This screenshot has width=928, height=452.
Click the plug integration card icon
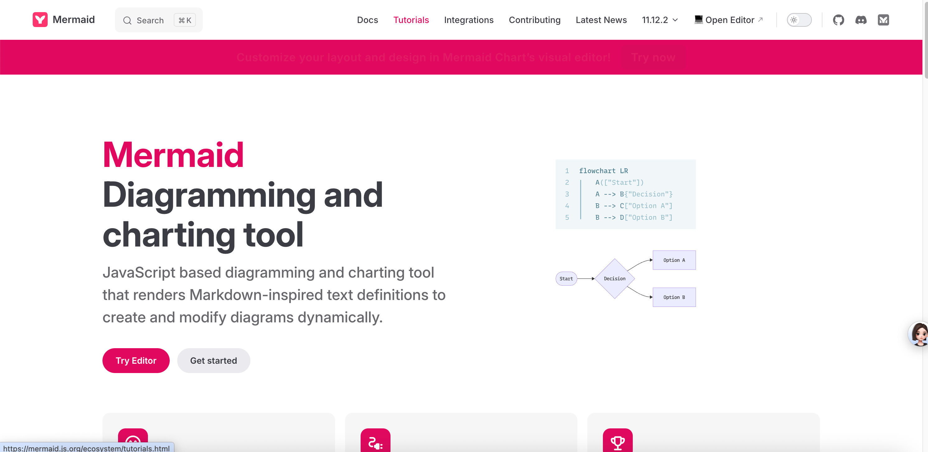point(375,442)
